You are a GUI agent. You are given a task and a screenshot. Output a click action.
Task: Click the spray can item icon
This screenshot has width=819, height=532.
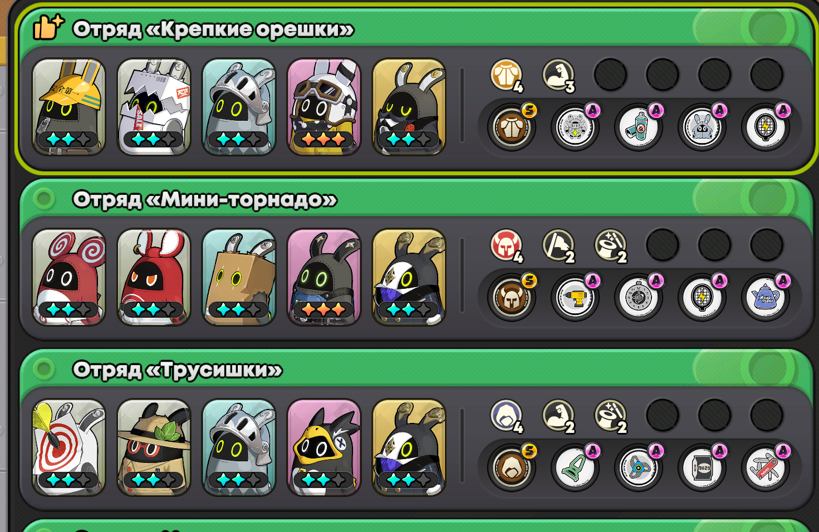(639, 127)
